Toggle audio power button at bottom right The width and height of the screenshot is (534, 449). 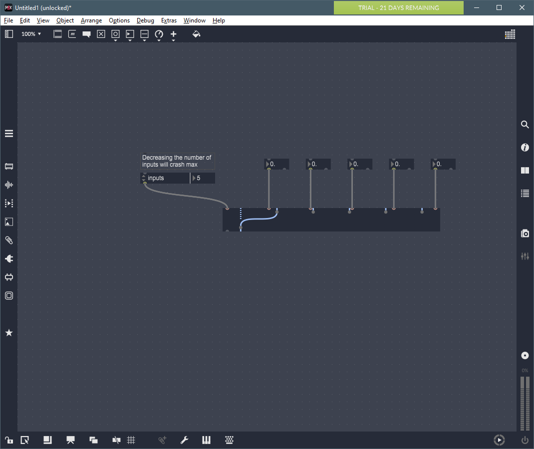click(525, 440)
